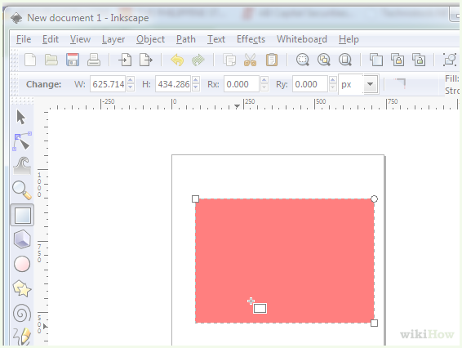Image resolution: width=462 pixels, height=348 pixels.
Task: Save the document with the floppy disk icon
Action: [x=73, y=60]
